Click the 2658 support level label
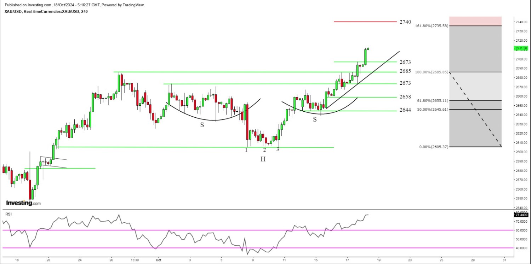This screenshot has height=264, width=531. [405, 97]
